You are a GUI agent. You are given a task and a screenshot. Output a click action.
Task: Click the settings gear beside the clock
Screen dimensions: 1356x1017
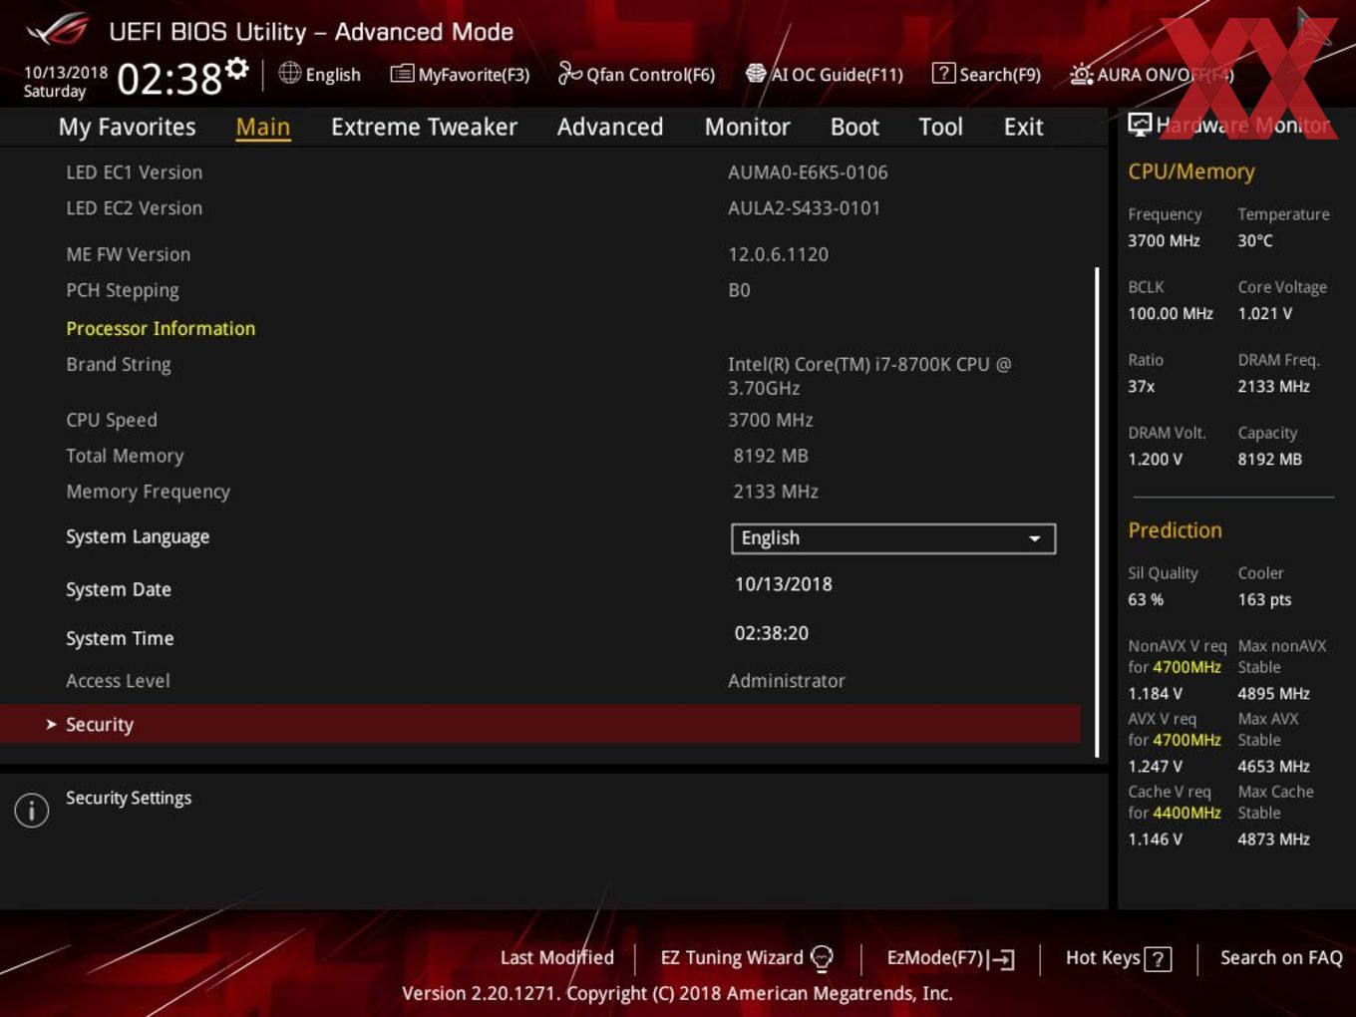click(236, 68)
